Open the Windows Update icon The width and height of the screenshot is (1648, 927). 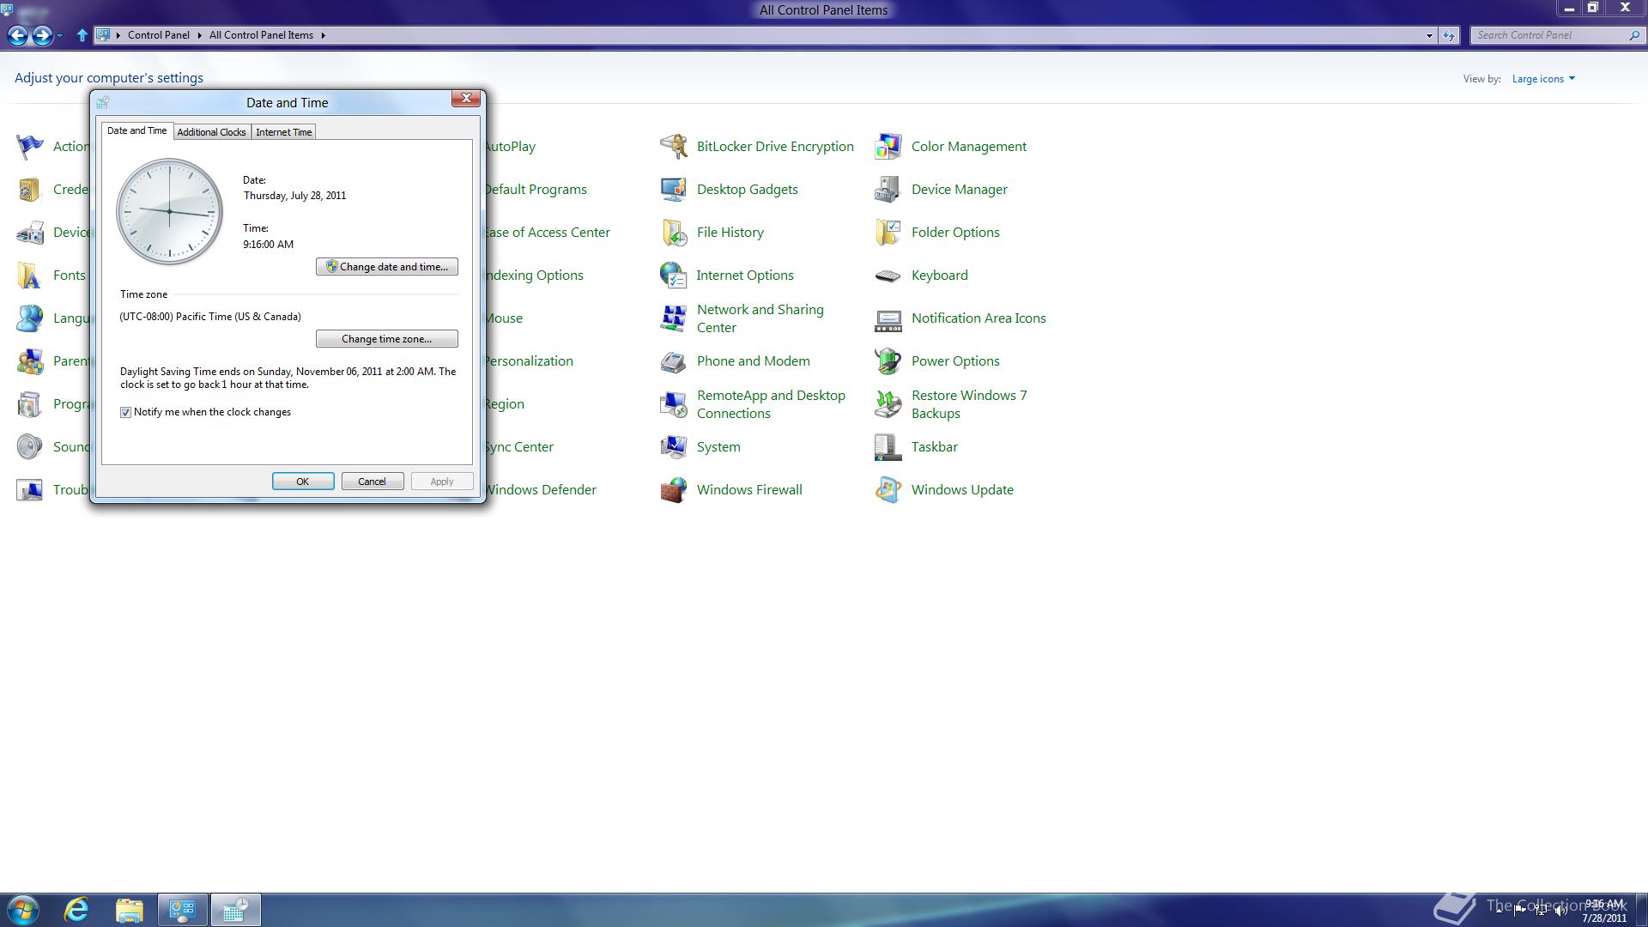[x=888, y=490]
